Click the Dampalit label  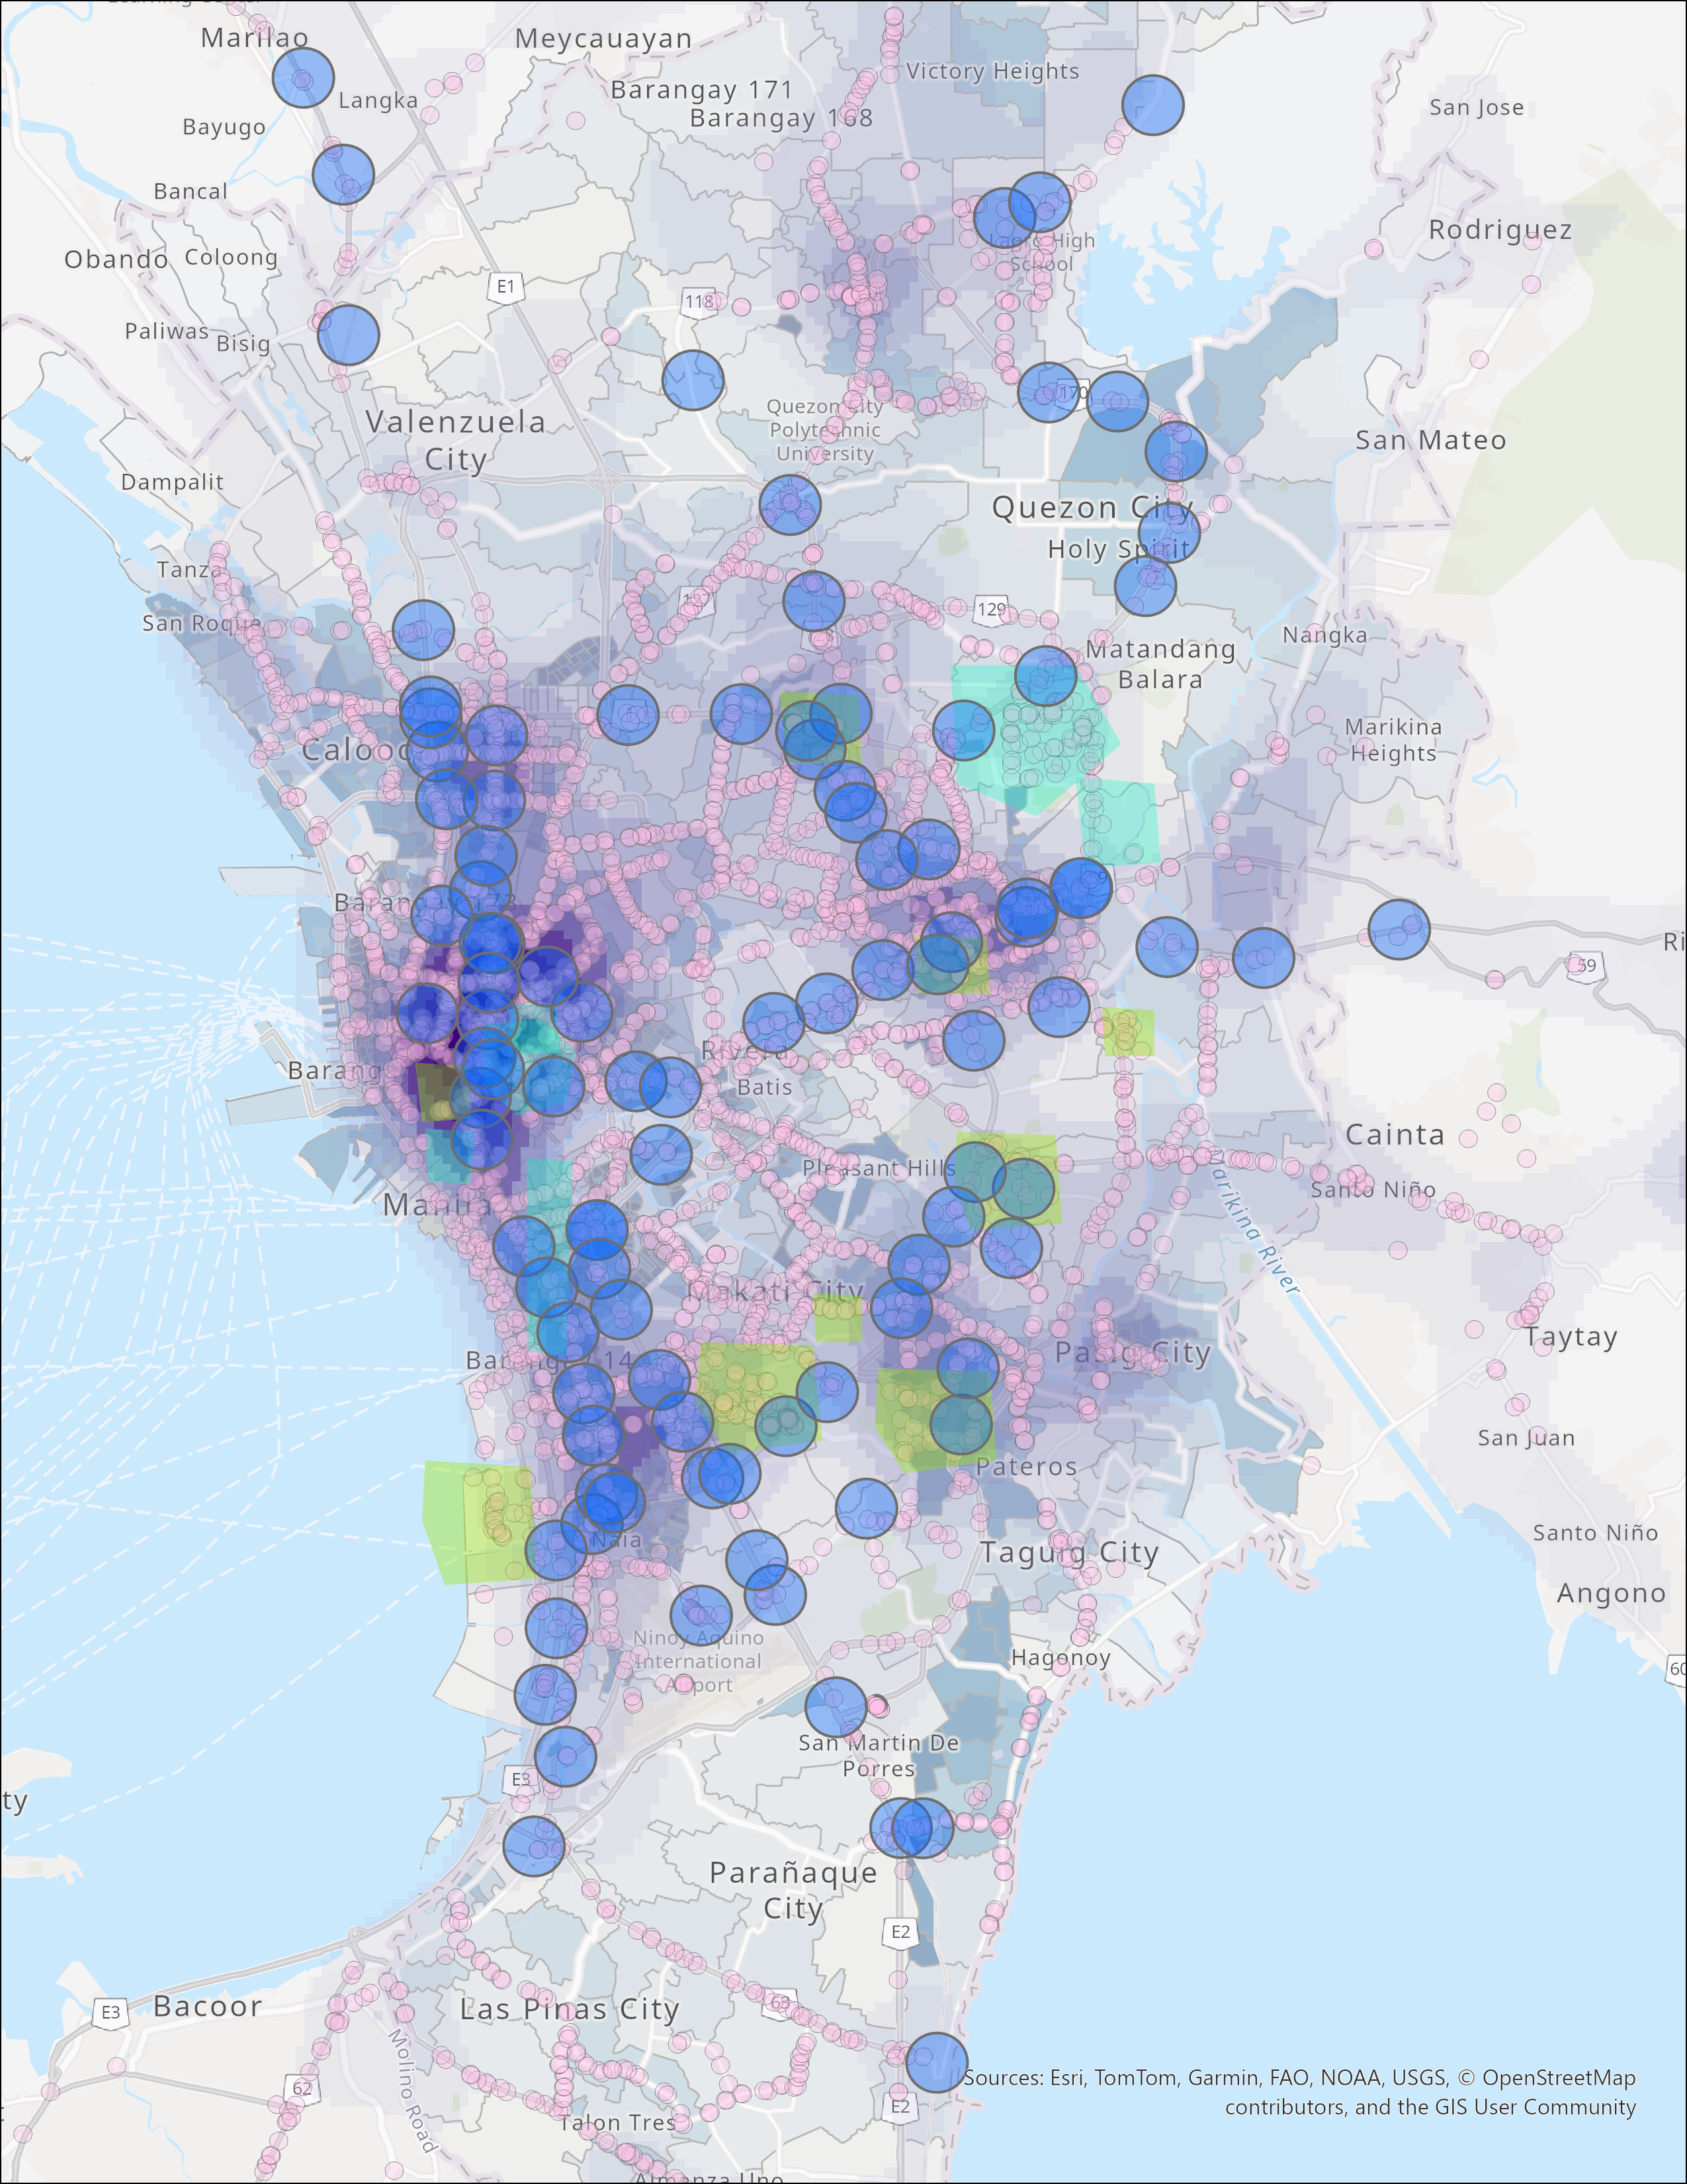click(x=172, y=482)
